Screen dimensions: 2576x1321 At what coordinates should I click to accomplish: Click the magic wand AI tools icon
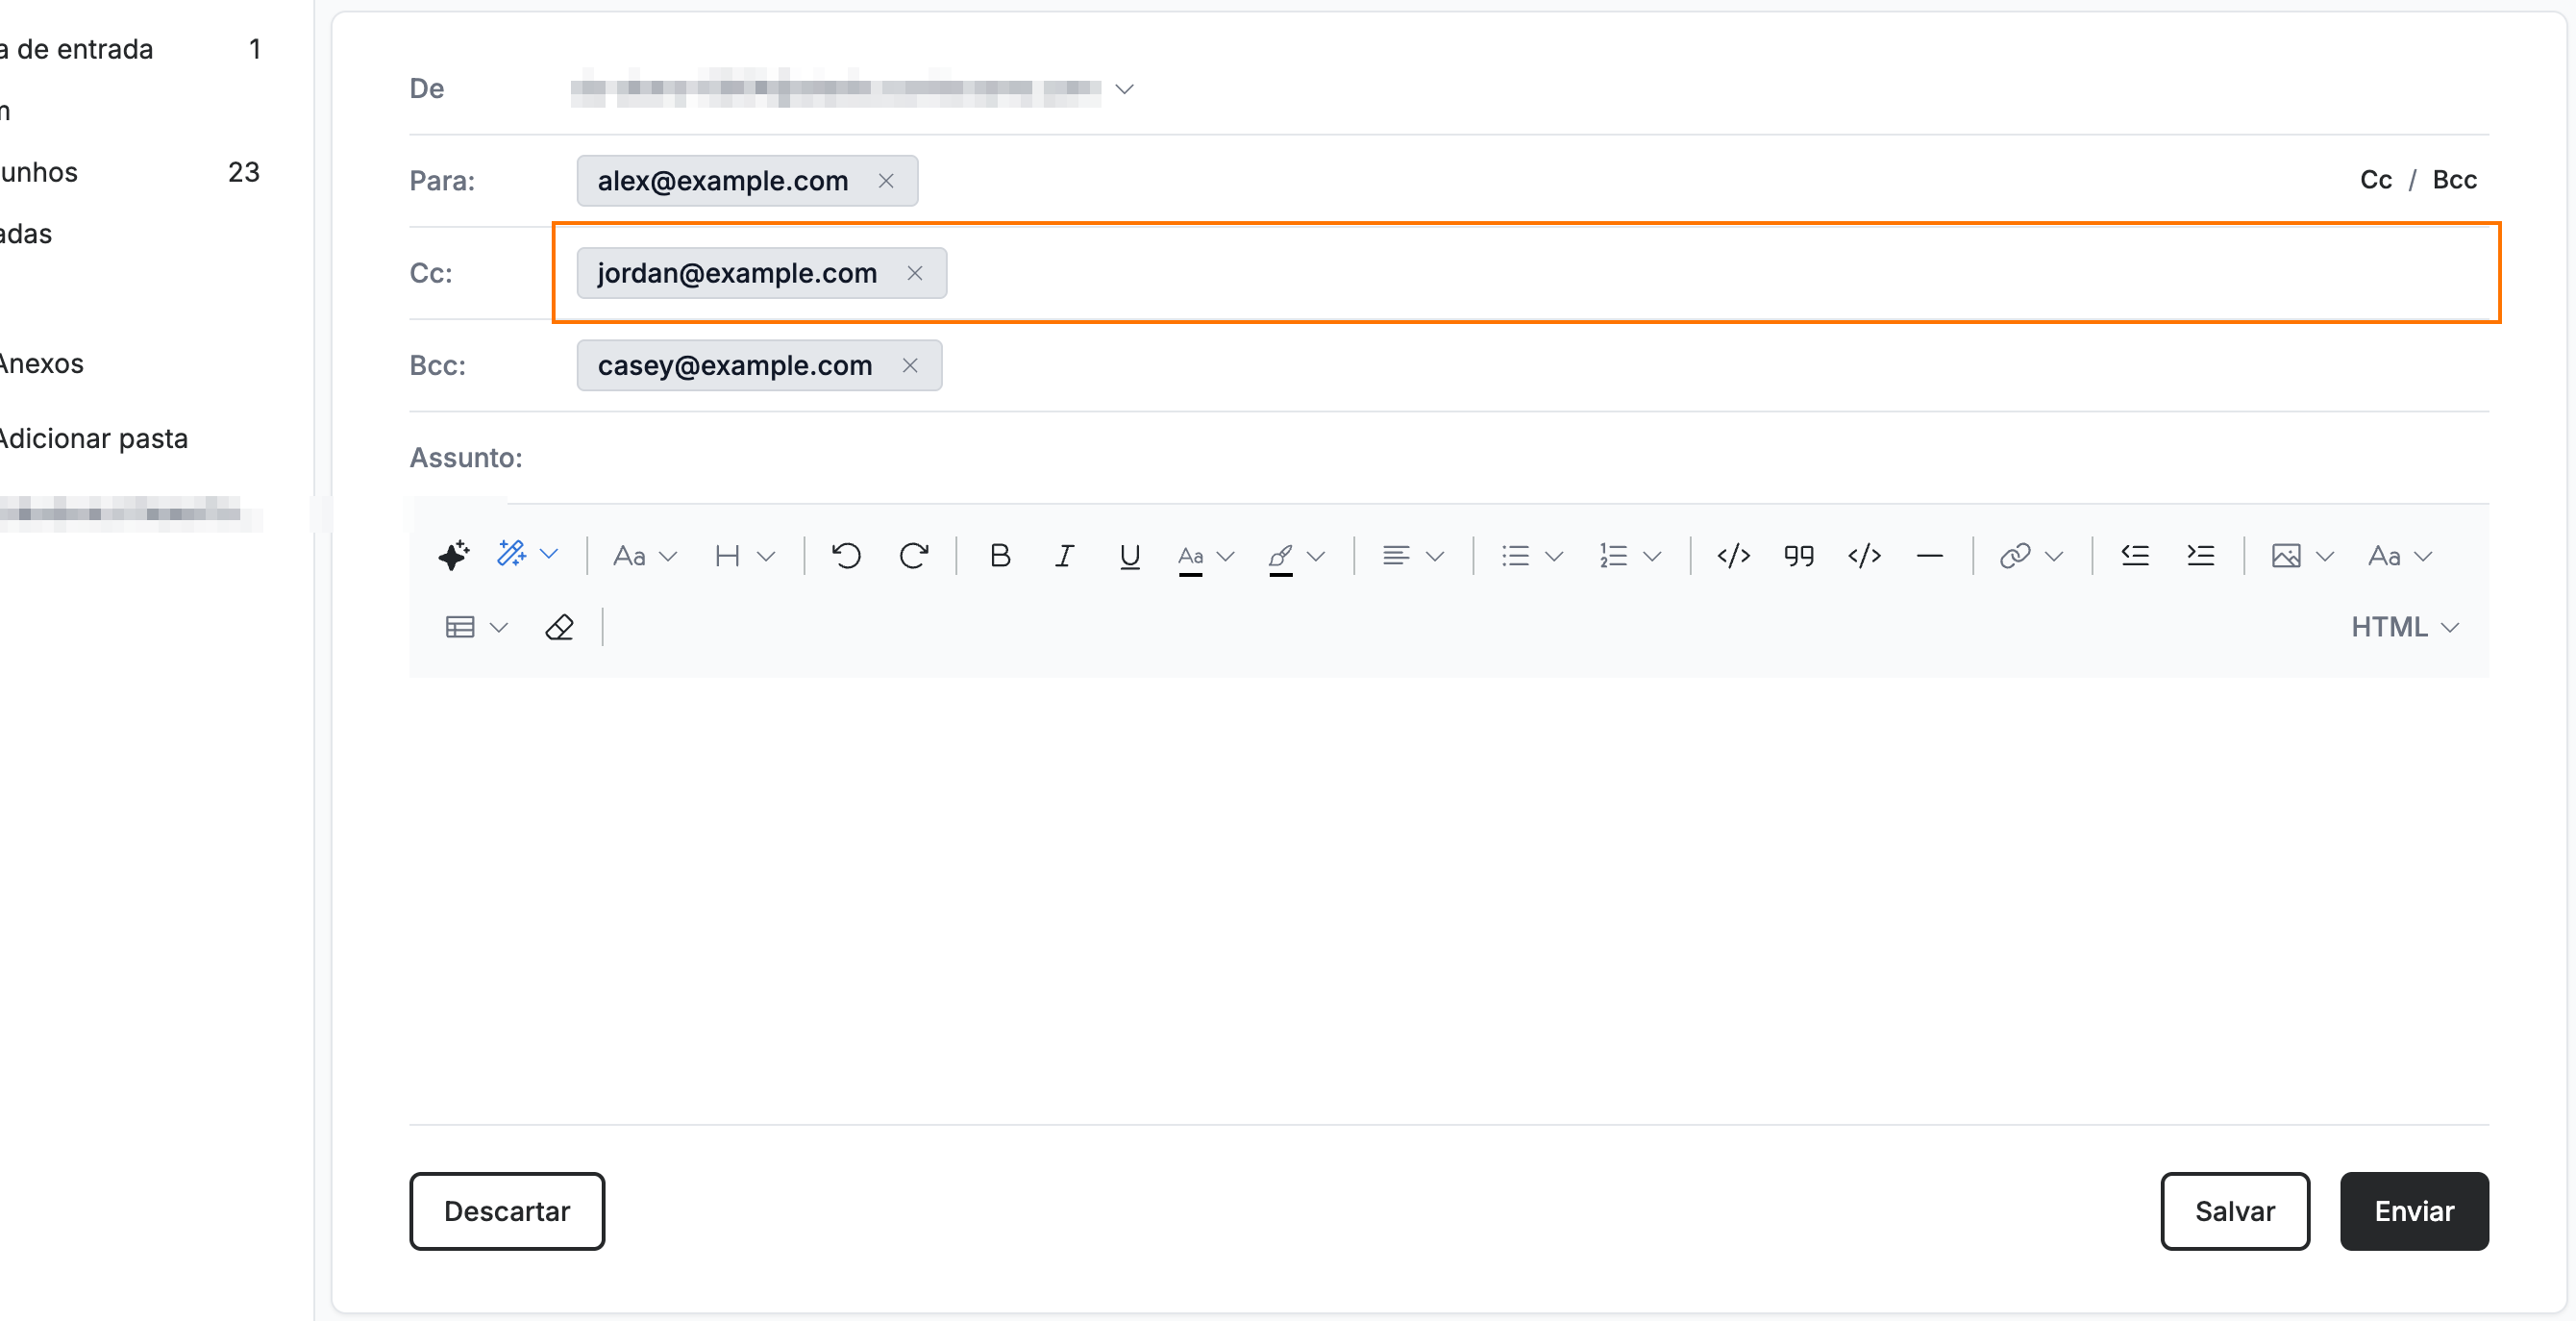tap(512, 553)
